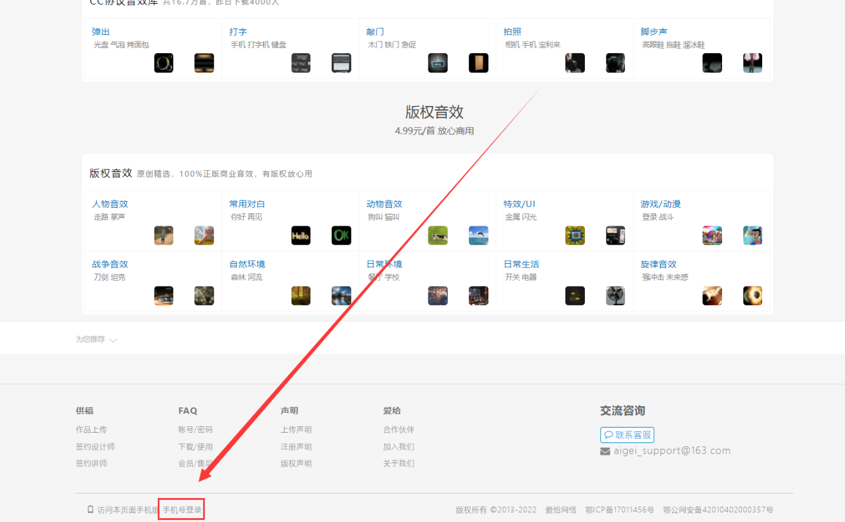The image size is (845, 522).
Task: Open the right thumbnail in the 特效/UI card
Action: tap(616, 235)
